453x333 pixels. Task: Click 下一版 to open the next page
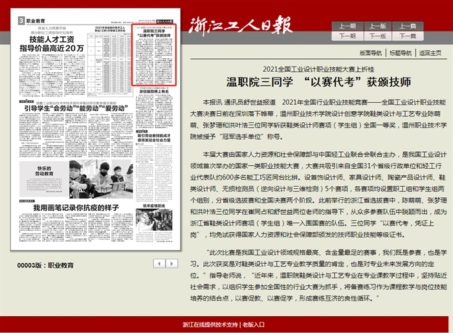tap(377, 36)
